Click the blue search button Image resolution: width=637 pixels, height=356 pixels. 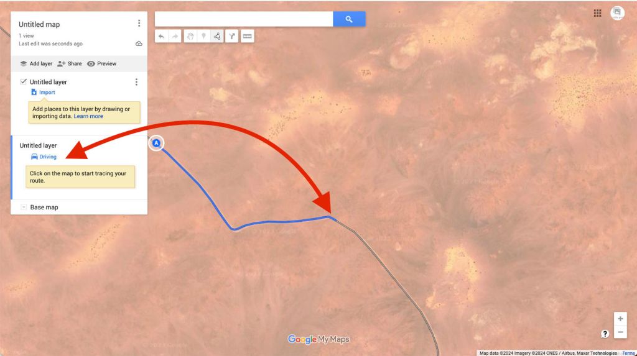coord(349,19)
